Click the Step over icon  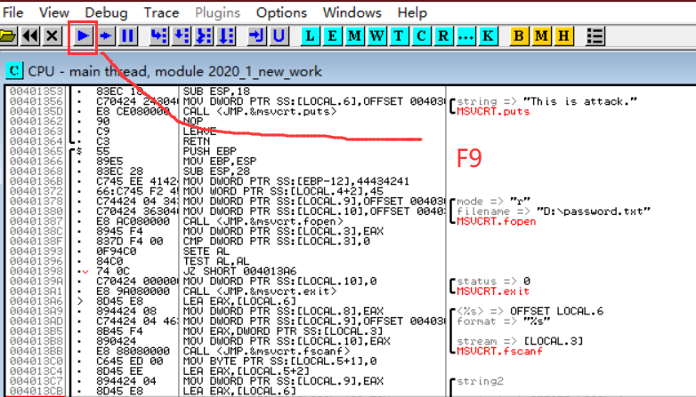tap(181, 36)
